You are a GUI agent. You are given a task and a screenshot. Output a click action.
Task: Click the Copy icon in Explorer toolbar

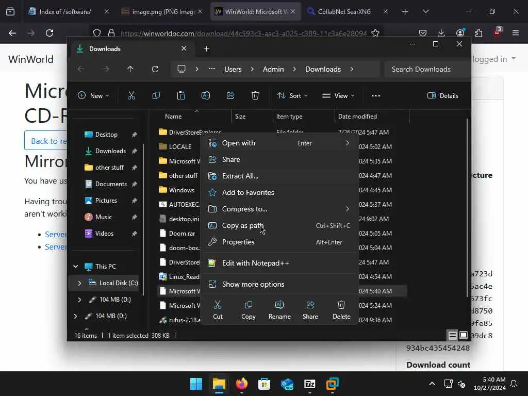156,95
